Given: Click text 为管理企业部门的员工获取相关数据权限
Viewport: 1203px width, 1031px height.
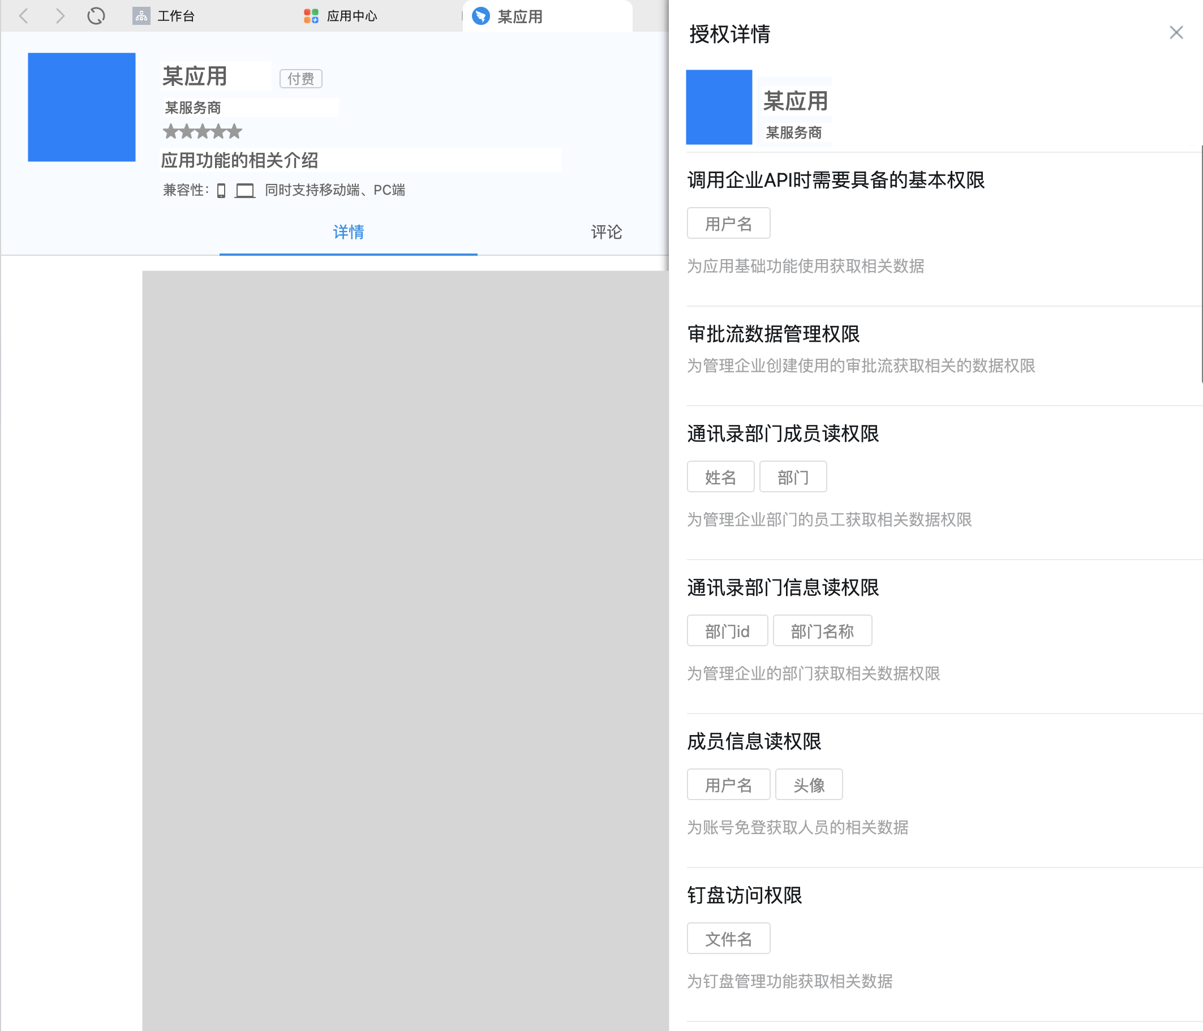Looking at the screenshot, I should coord(830,519).
